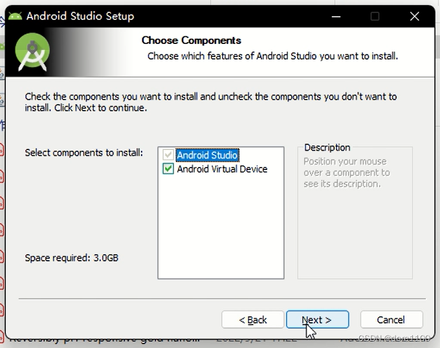Click the disabled maximize button

pyautogui.click(x=375, y=17)
